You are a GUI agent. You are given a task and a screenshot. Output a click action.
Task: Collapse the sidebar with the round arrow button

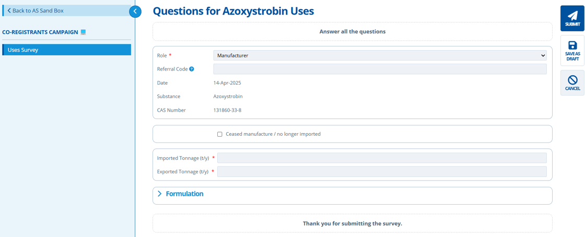pos(135,11)
